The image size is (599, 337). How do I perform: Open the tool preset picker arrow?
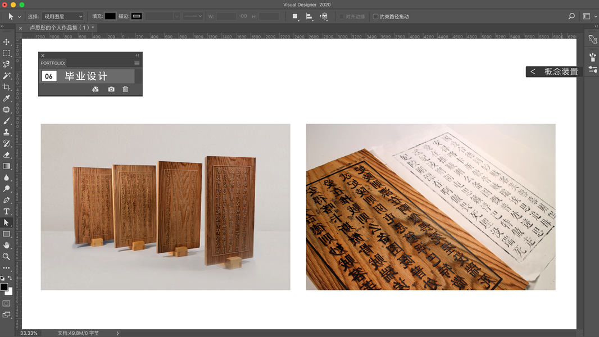pyautogui.click(x=19, y=17)
